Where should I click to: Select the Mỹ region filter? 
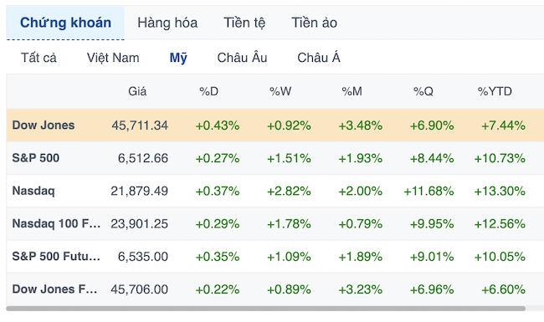(x=178, y=58)
